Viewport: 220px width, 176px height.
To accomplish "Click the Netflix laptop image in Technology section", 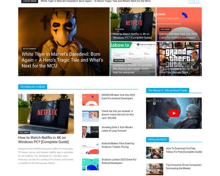I will coord(46,114).
